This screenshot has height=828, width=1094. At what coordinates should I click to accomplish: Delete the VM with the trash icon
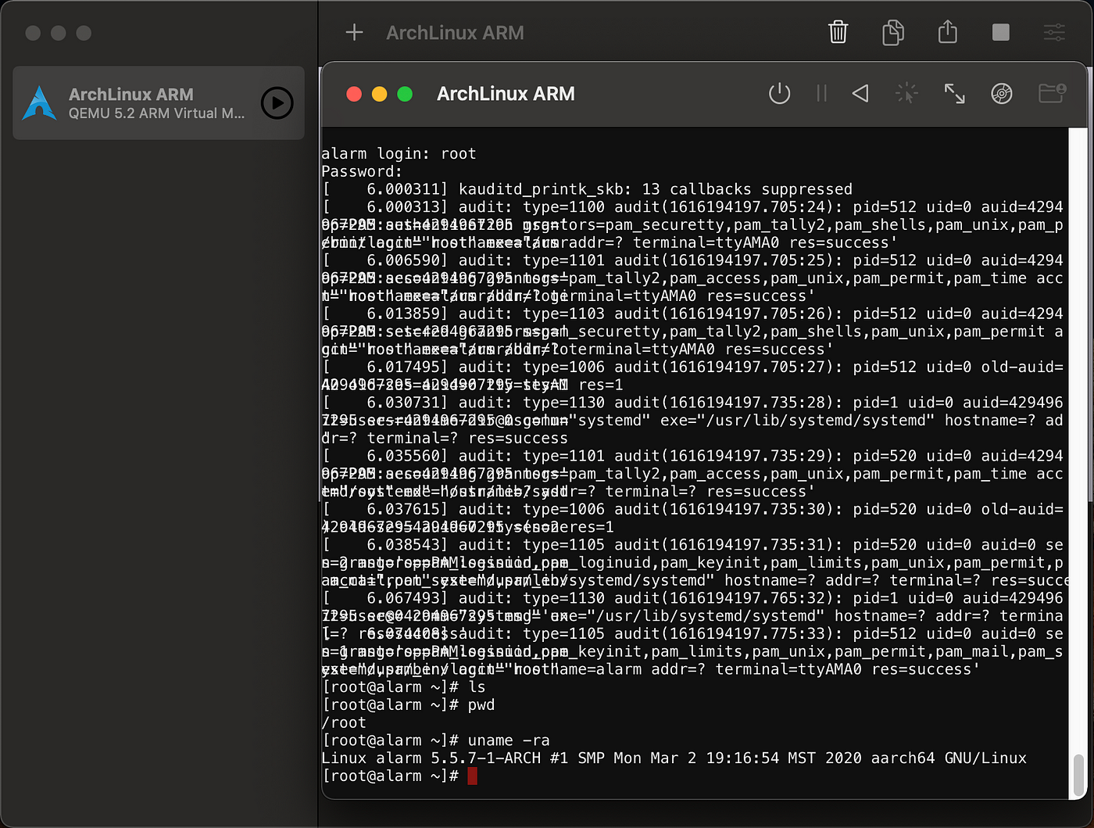click(x=838, y=32)
